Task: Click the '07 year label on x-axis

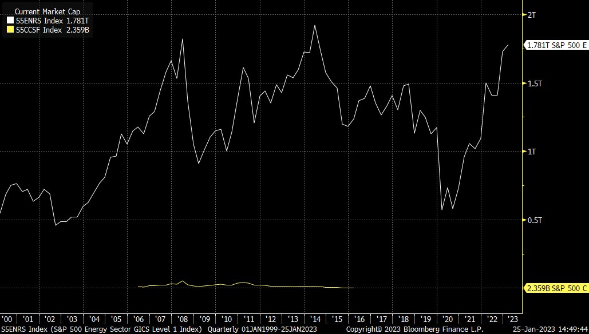Action: tap(160, 319)
